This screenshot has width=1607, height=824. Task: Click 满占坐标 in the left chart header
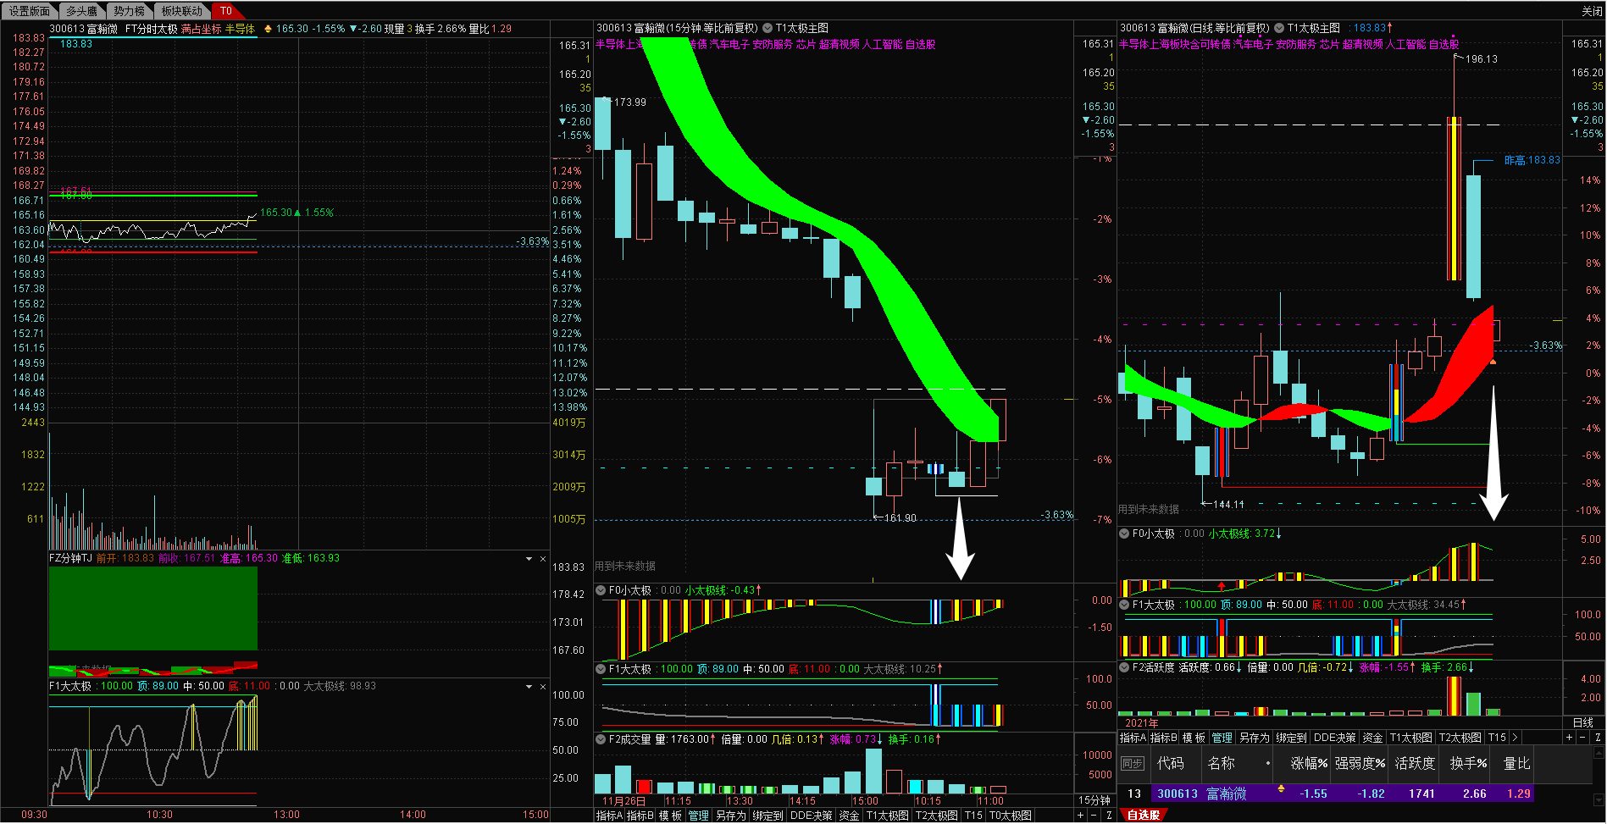[201, 29]
